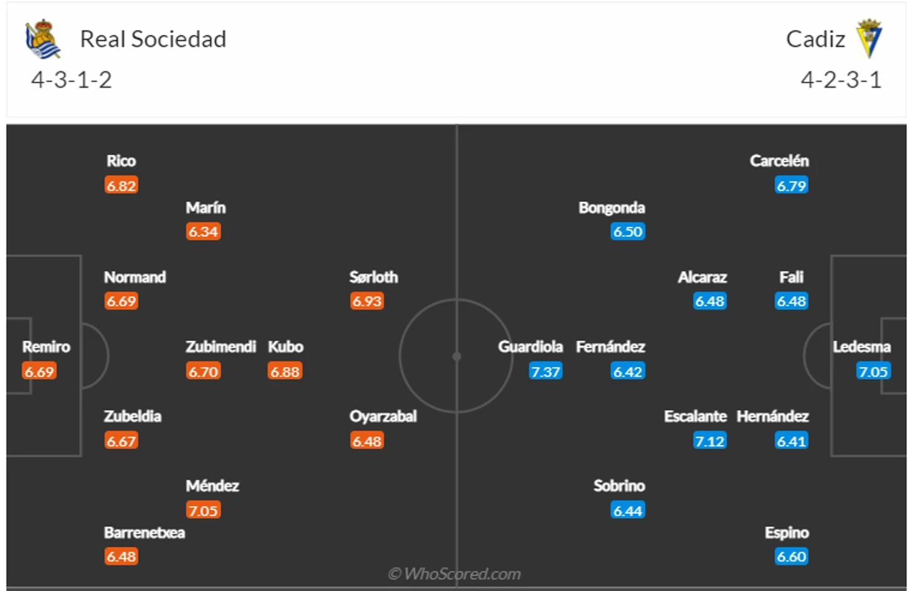Click player name Barrenetxea
Viewport: 910px width, 591px height.
pyautogui.click(x=144, y=533)
